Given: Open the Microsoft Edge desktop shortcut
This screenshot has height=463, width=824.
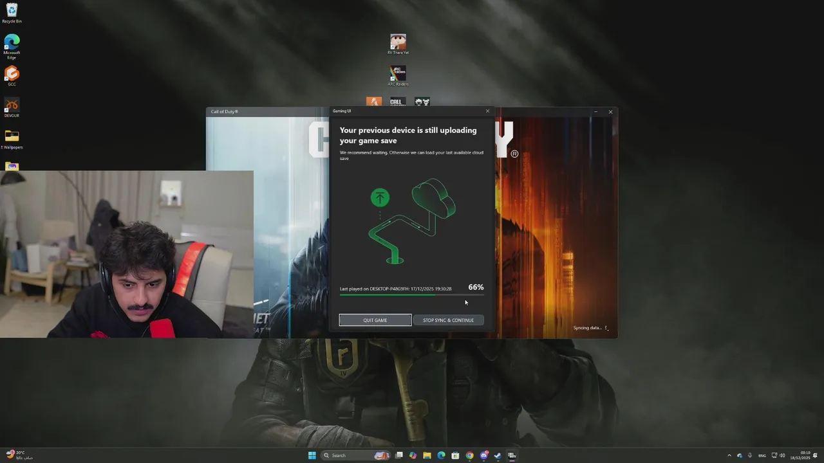Looking at the screenshot, I should point(12,47).
